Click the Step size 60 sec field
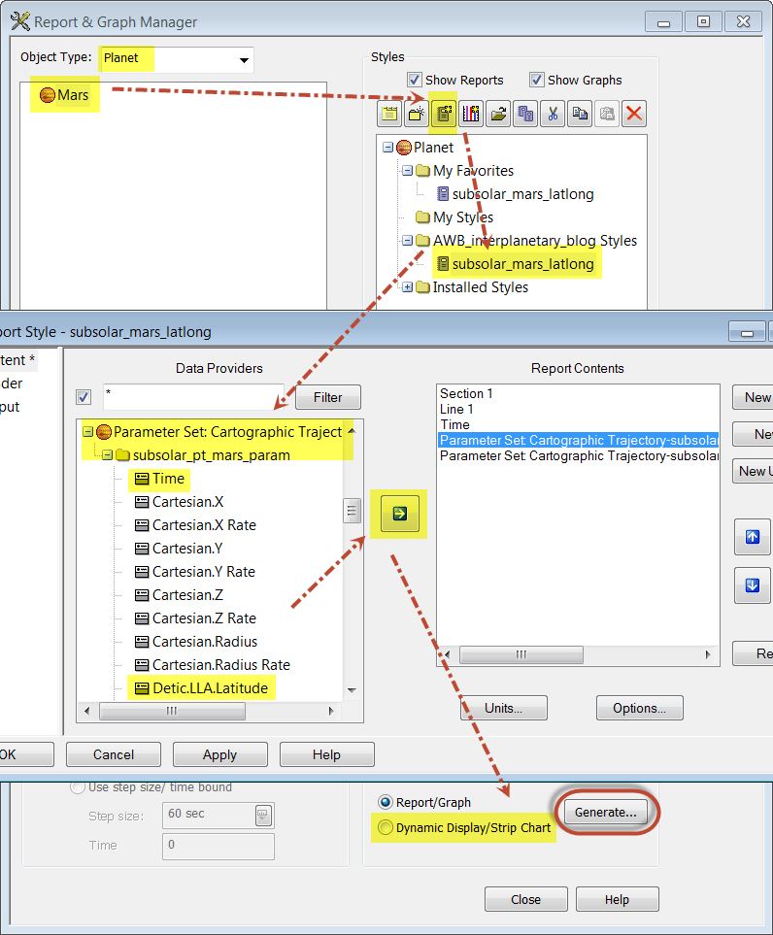This screenshot has height=935, width=773. pos(210,816)
